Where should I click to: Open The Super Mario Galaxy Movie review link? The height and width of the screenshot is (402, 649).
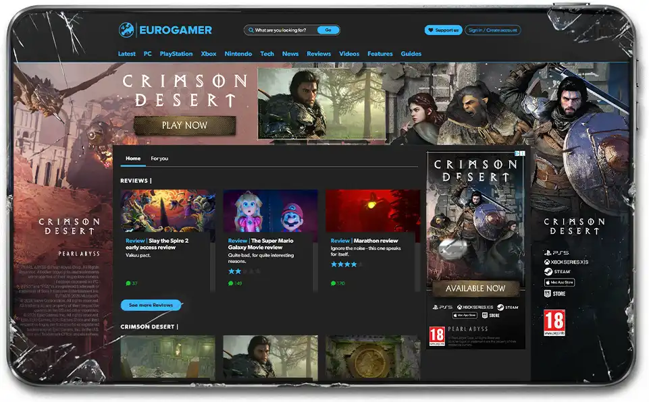(261, 244)
